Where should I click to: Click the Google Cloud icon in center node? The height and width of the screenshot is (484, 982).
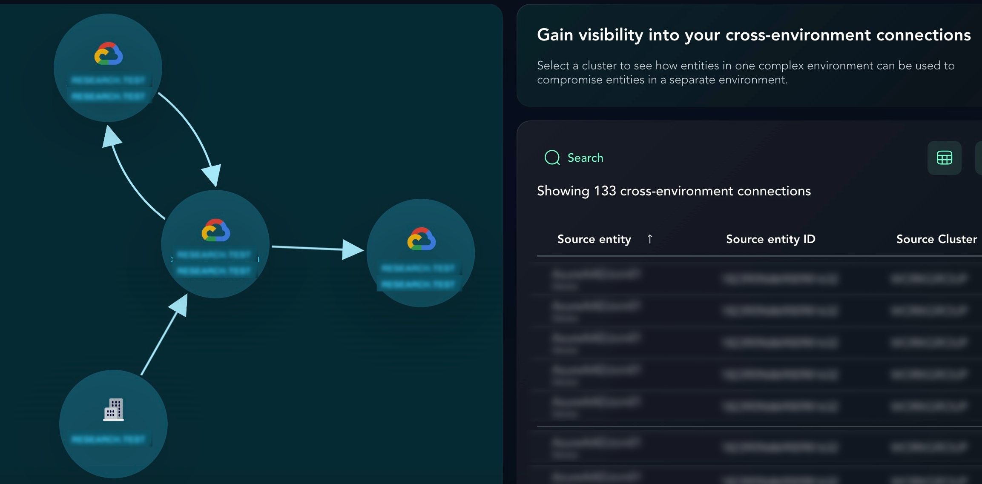[216, 230]
